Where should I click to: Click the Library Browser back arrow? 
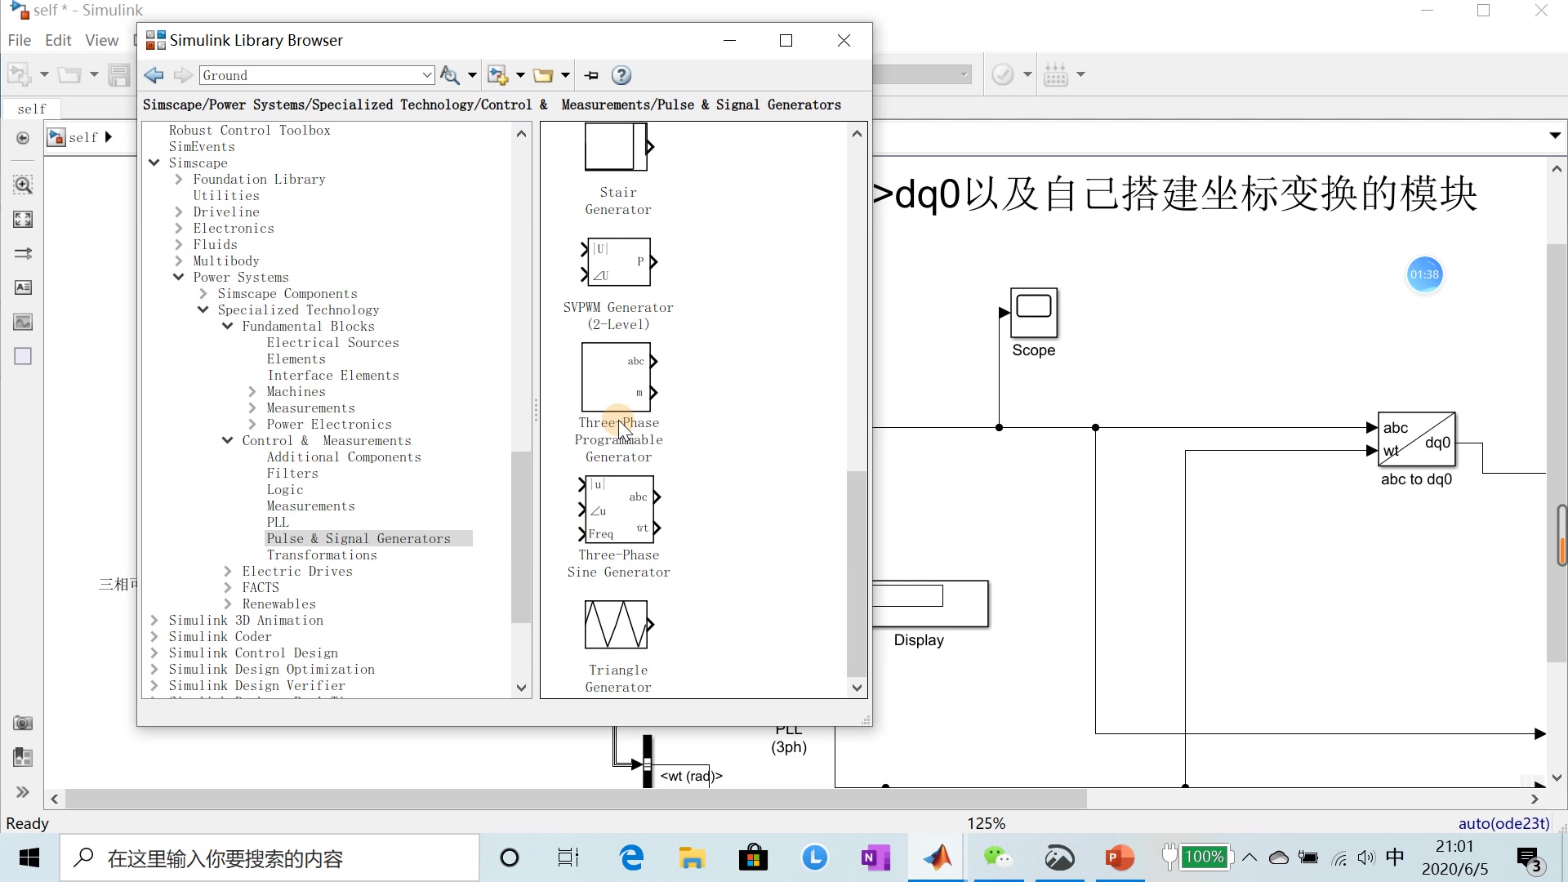[x=154, y=75]
